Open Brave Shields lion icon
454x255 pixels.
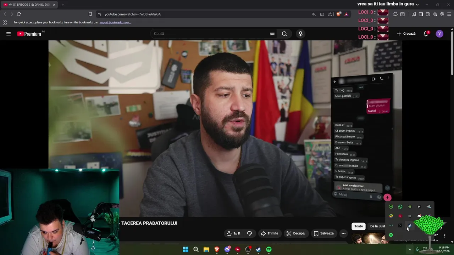coord(339,14)
